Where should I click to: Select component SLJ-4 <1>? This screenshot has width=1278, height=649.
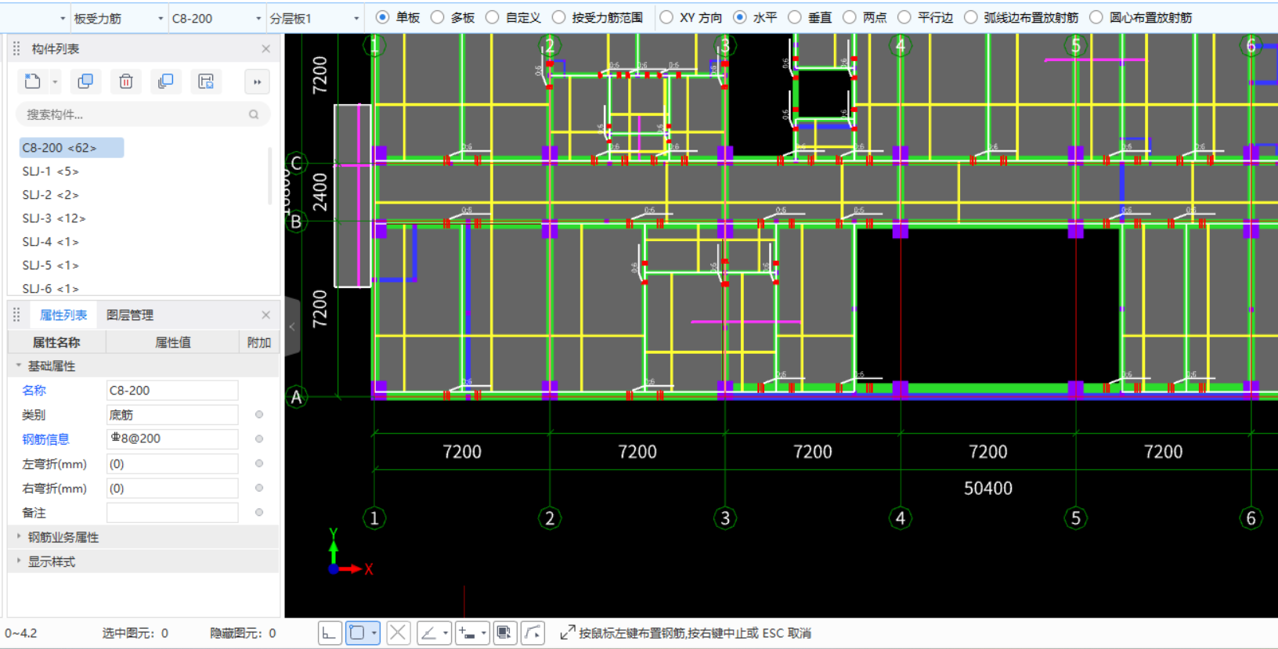click(x=50, y=241)
